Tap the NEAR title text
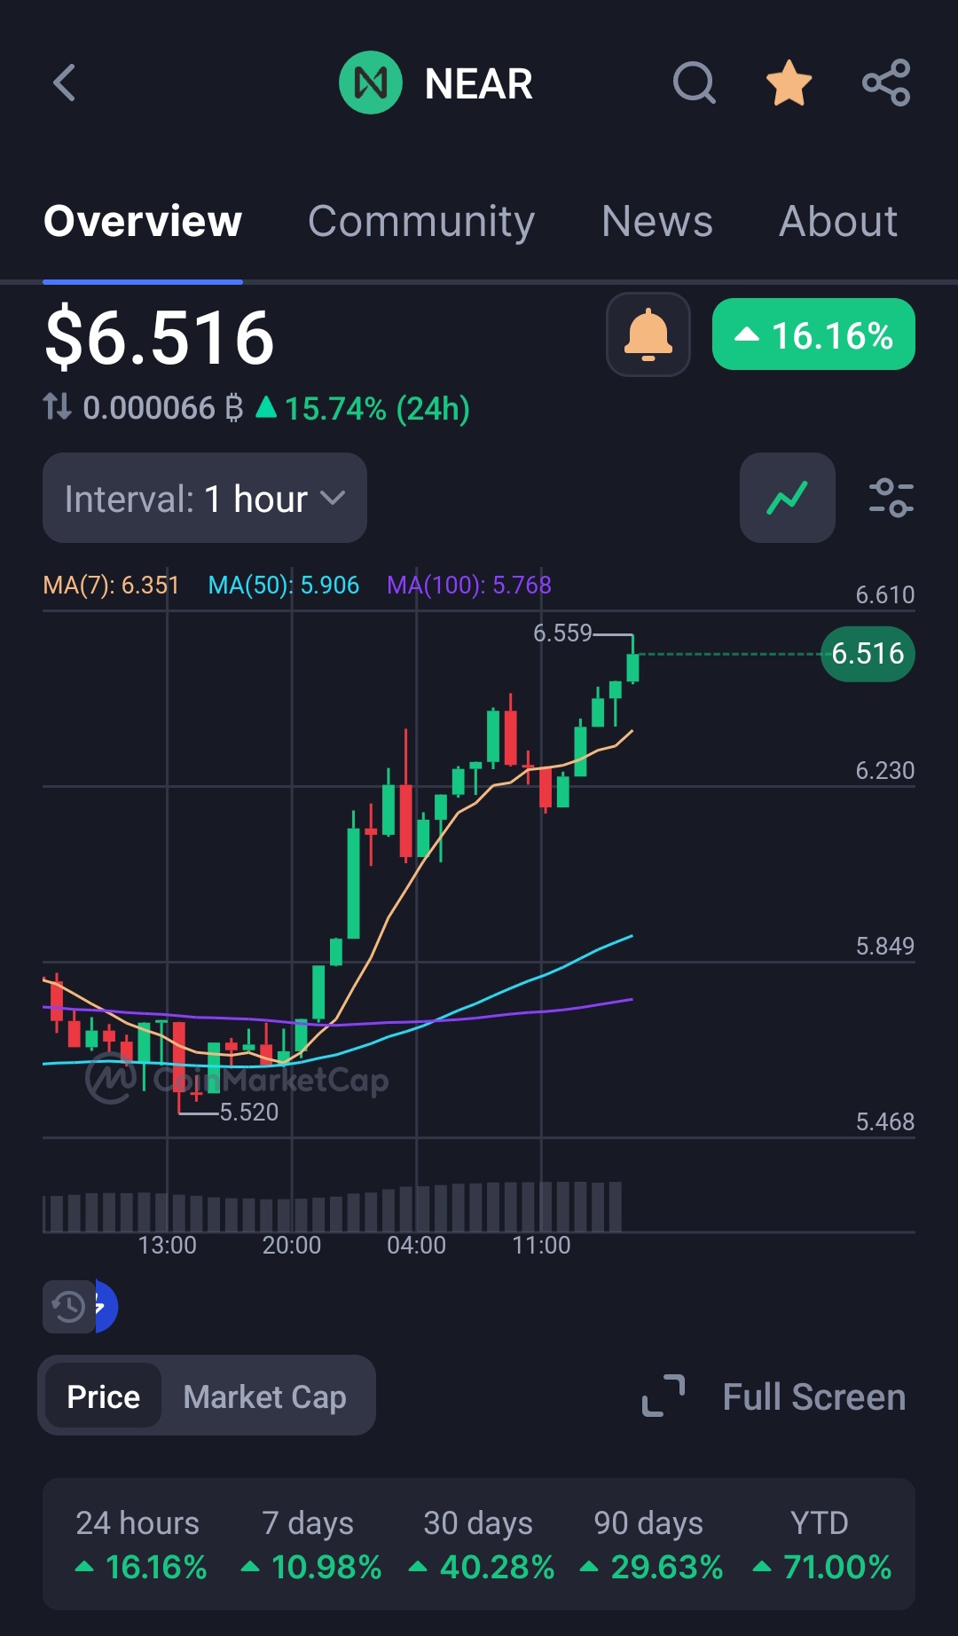The image size is (958, 1636). pos(479,84)
